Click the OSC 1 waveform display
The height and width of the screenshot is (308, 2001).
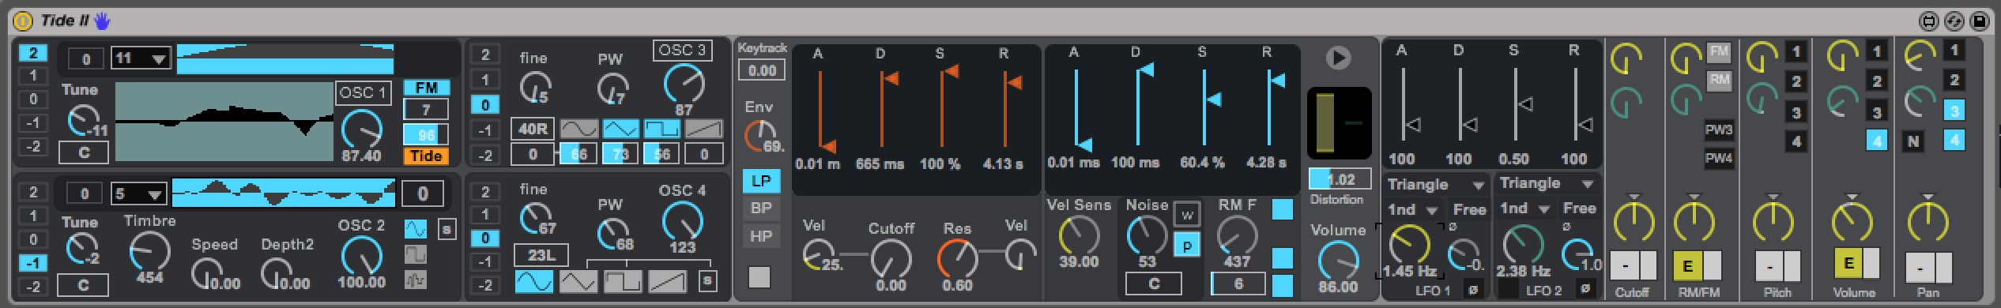pos(224,122)
